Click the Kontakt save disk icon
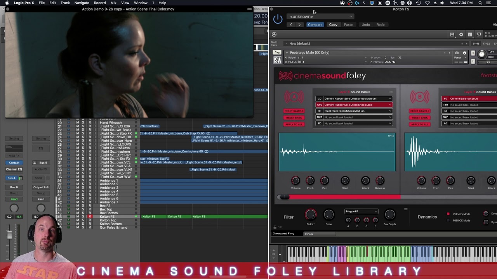Viewport: 497px width, 279px height. tap(452, 34)
